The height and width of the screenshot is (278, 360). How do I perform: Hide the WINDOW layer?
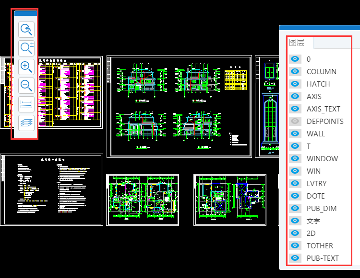(295, 158)
